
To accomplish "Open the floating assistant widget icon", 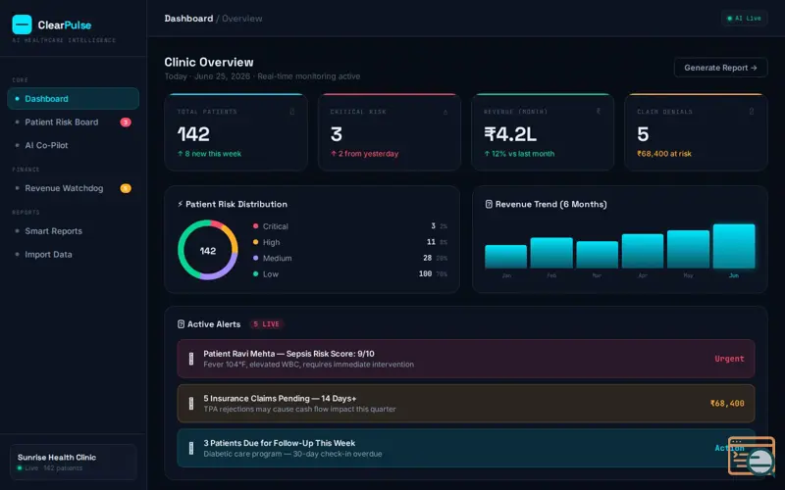I will point(752,456).
